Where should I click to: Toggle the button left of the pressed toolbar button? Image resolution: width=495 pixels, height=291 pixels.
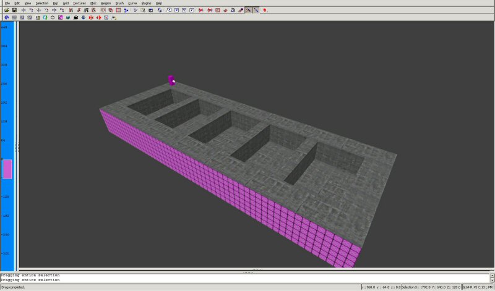click(x=248, y=10)
